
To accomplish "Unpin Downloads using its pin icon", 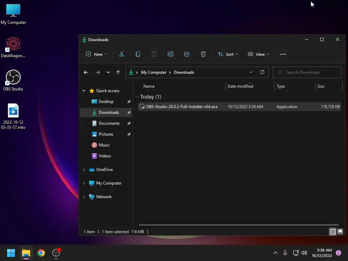I will (x=129, y=112).
